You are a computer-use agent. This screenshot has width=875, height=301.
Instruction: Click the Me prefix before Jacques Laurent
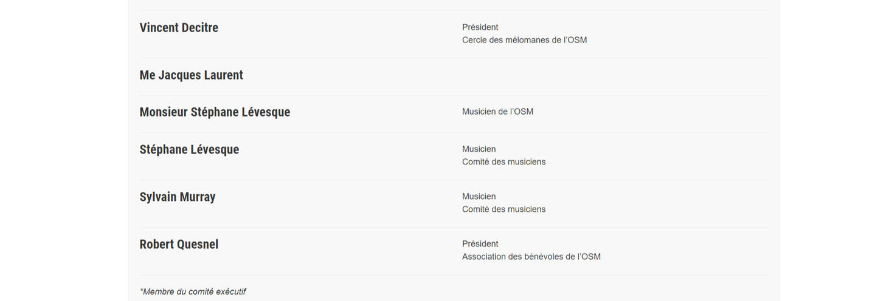(147, 75)
